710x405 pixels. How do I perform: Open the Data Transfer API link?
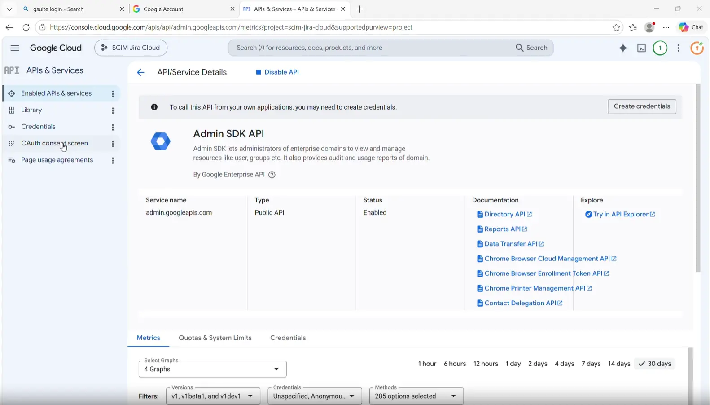coord(510,244)
